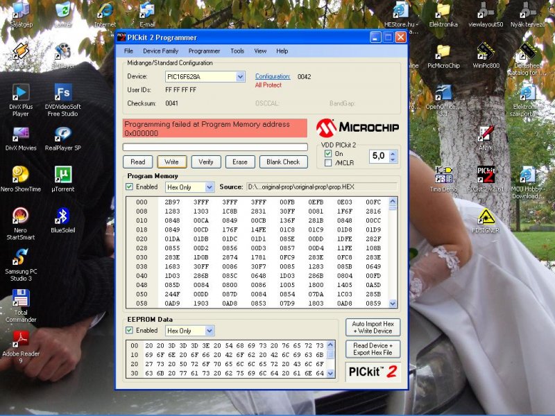Click the Source path field prop.HEX
This screenshot has height=416, width=555.
click(x=322, y=187)
